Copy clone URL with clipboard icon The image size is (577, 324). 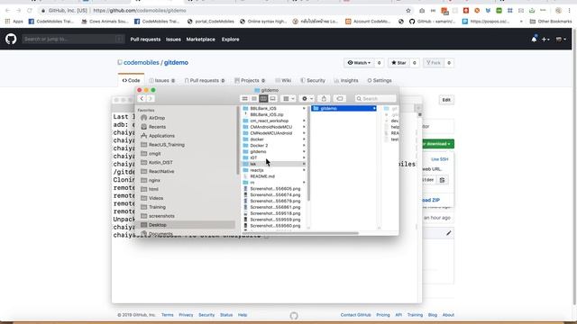click(443, 180)
